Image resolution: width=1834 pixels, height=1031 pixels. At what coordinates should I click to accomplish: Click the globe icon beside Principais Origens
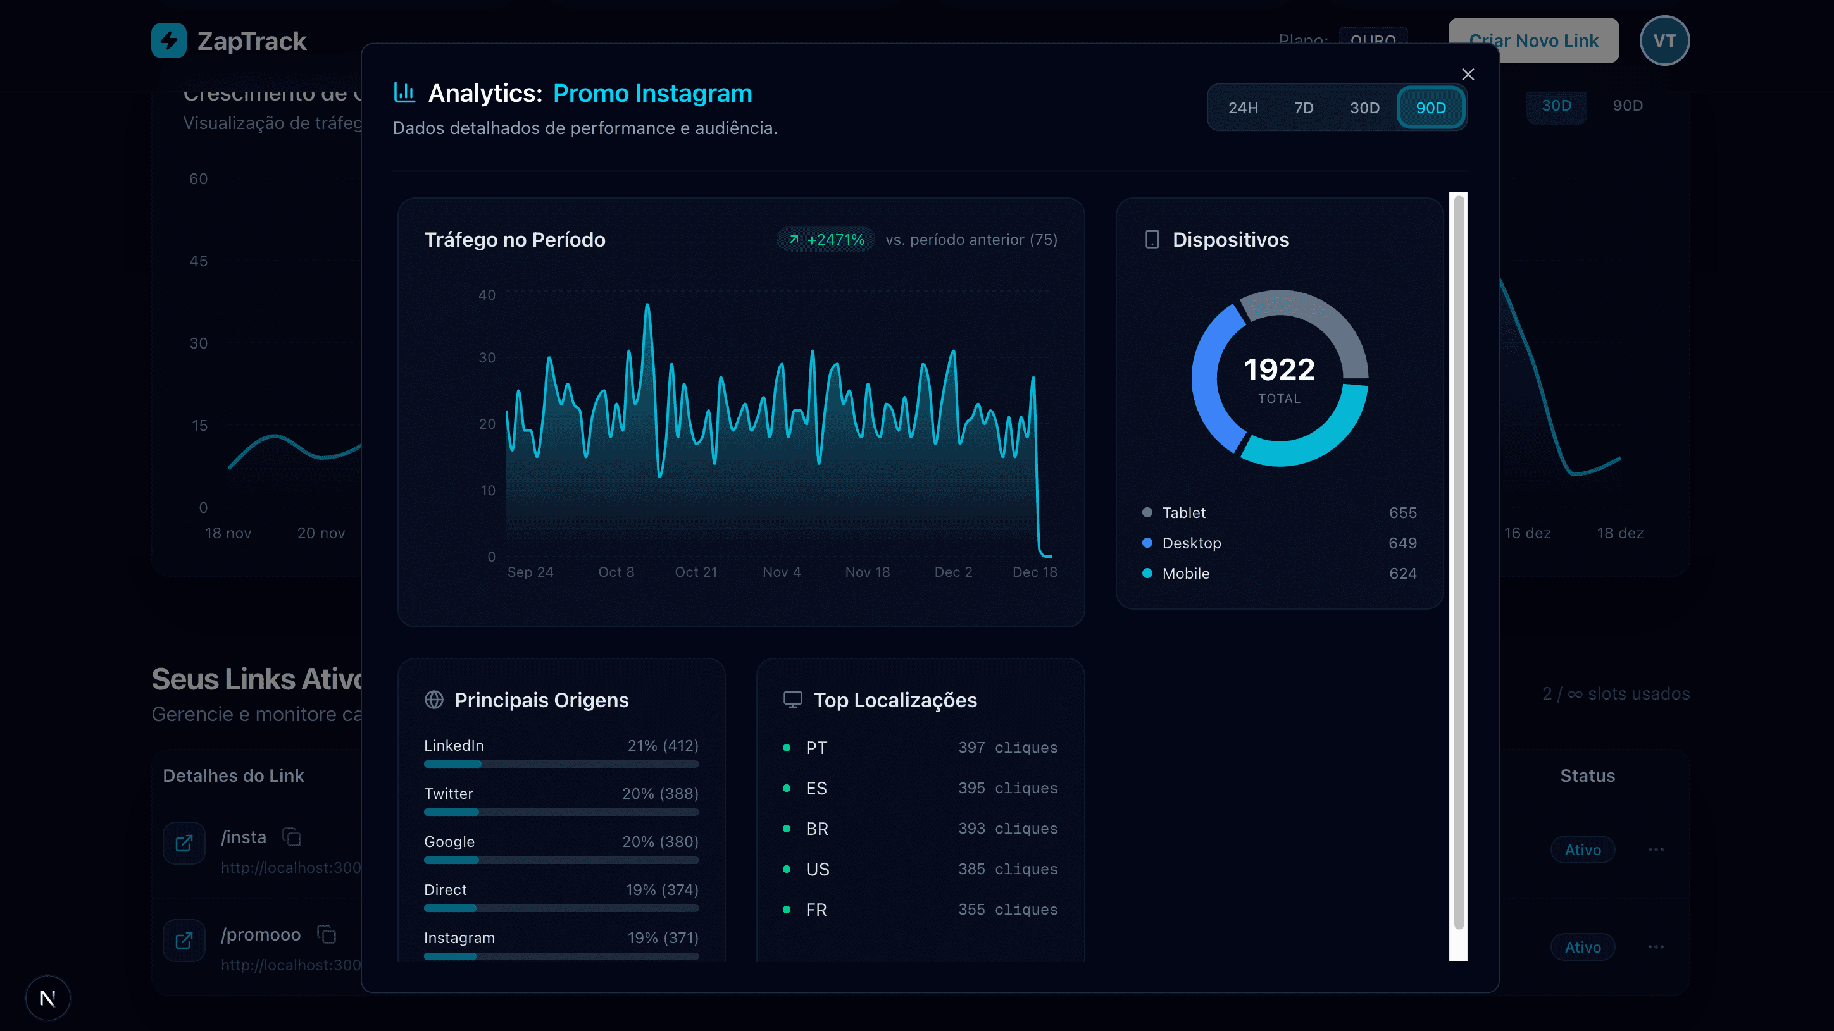[x=434, y=700]
